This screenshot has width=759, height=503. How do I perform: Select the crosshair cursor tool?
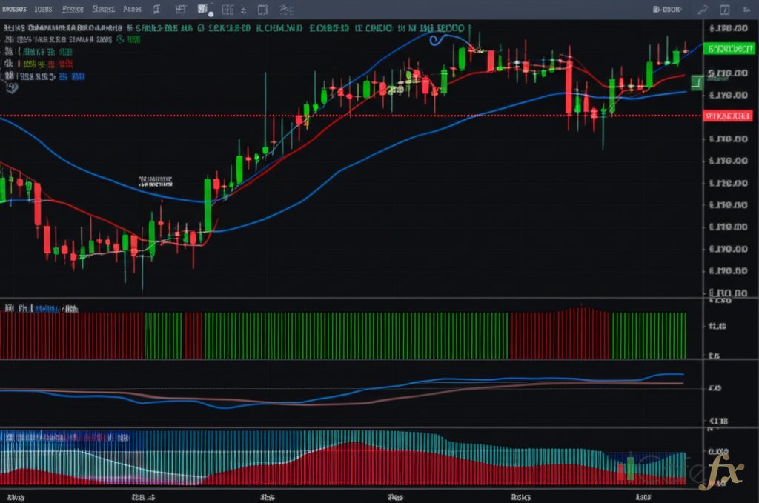click(x=156, y=10)
